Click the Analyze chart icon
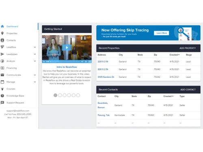 (x=2, y=61)
